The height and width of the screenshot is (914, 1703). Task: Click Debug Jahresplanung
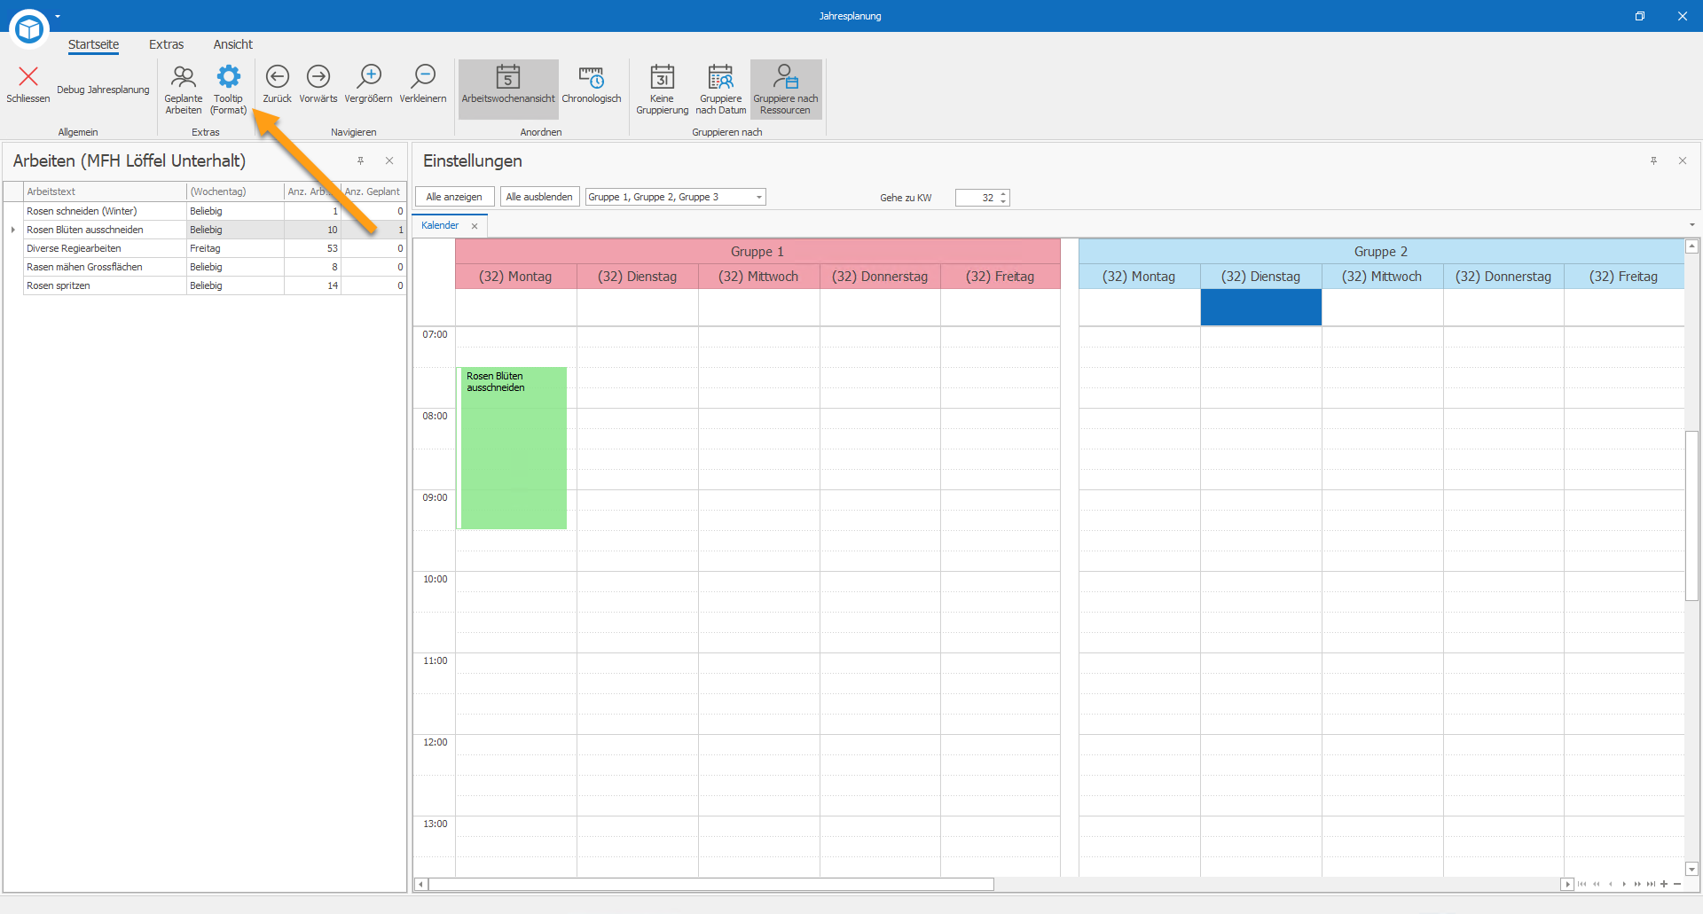pos(103,90)
